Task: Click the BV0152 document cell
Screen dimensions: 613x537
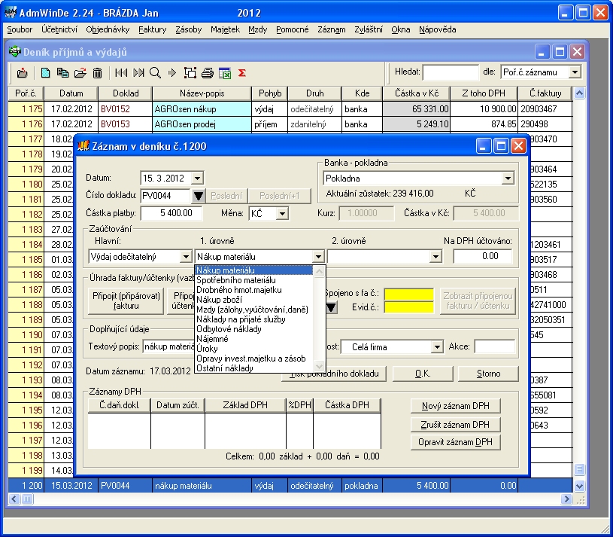Action: click(125, 108)
